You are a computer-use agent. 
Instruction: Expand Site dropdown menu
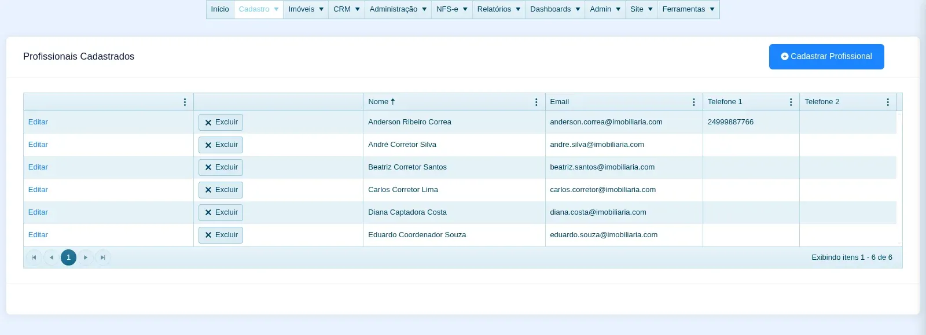point(641,9)
